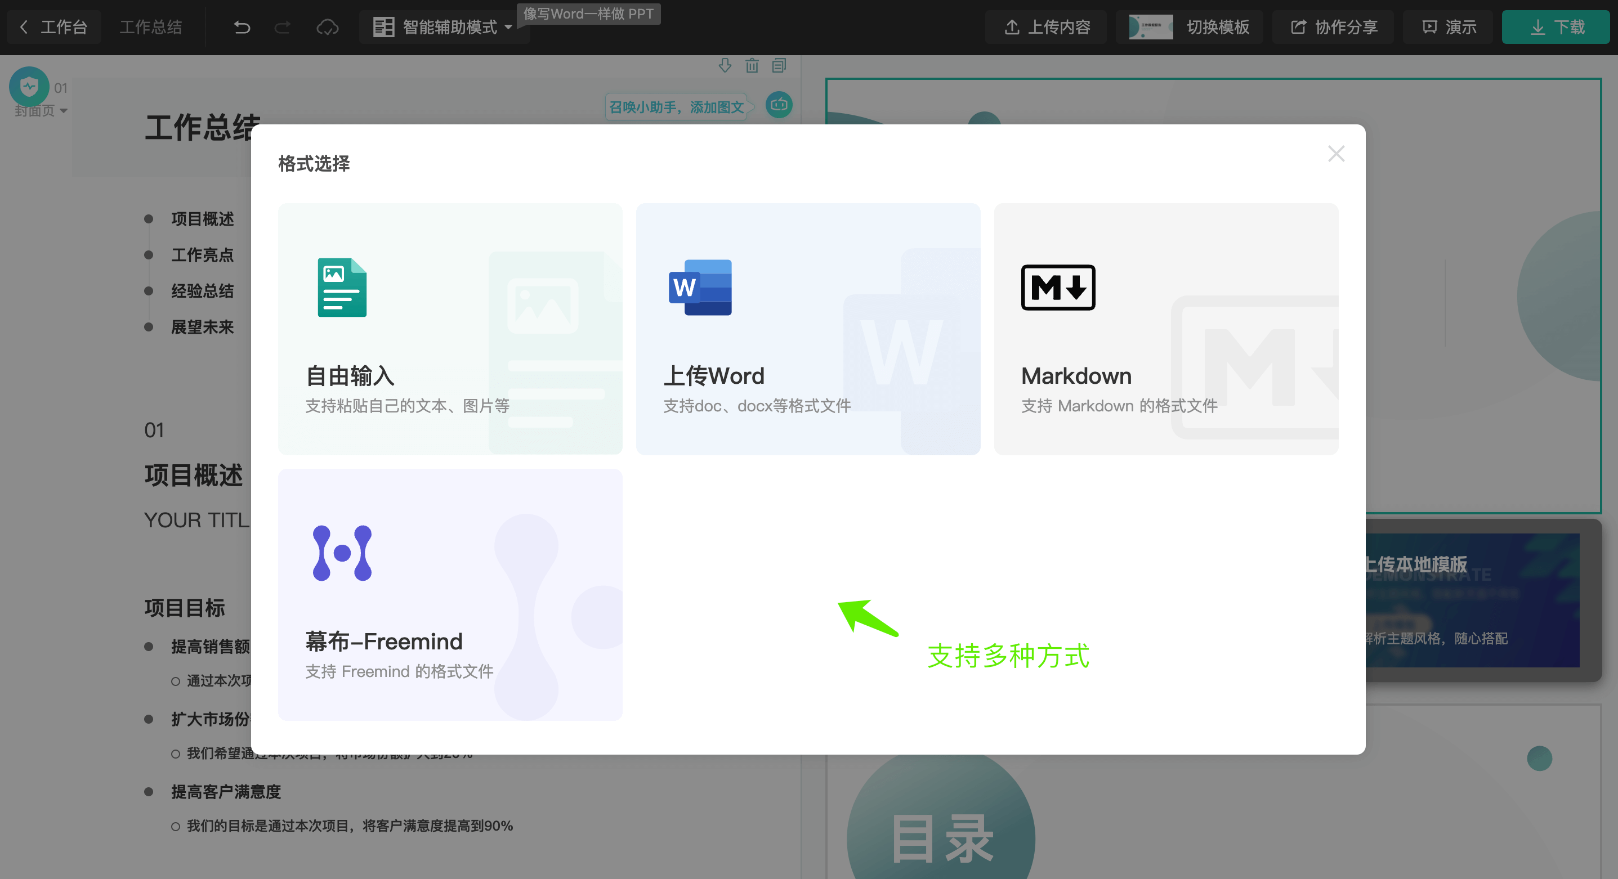Click the 目录 slide preview thumbnail
The height and width of the screenshot is (879, 1618).
[1214, 793]
